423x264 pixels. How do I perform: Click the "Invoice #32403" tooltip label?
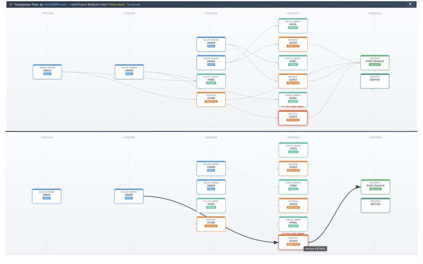click(315, 249)
